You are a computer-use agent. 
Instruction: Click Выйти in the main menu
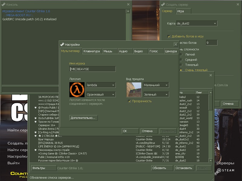[14, 163]
